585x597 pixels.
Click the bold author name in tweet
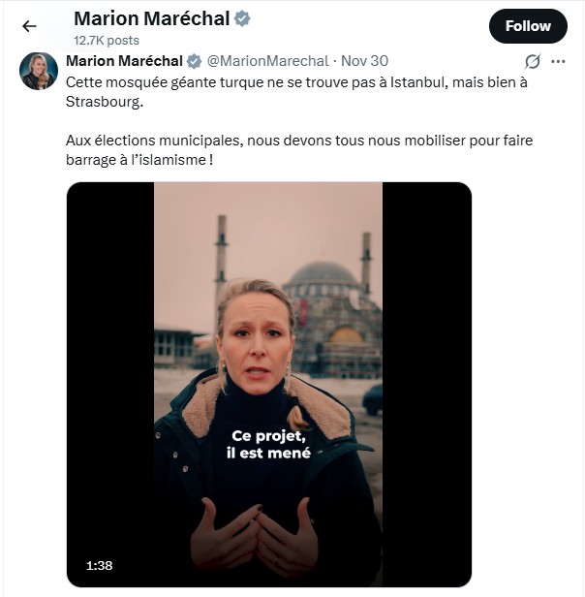click(124, 61)
